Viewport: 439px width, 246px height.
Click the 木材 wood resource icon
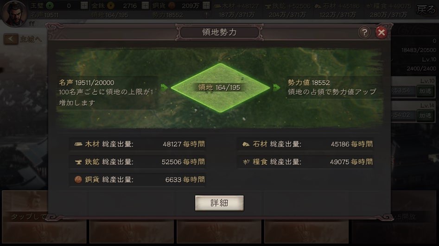pos(78,144)
